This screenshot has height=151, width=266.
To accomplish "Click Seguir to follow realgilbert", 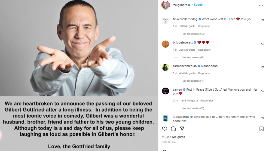I will tap(198, 5).
